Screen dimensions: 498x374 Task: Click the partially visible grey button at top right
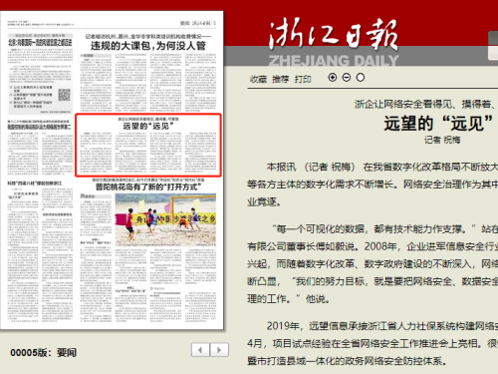click(x=493, y=46)
